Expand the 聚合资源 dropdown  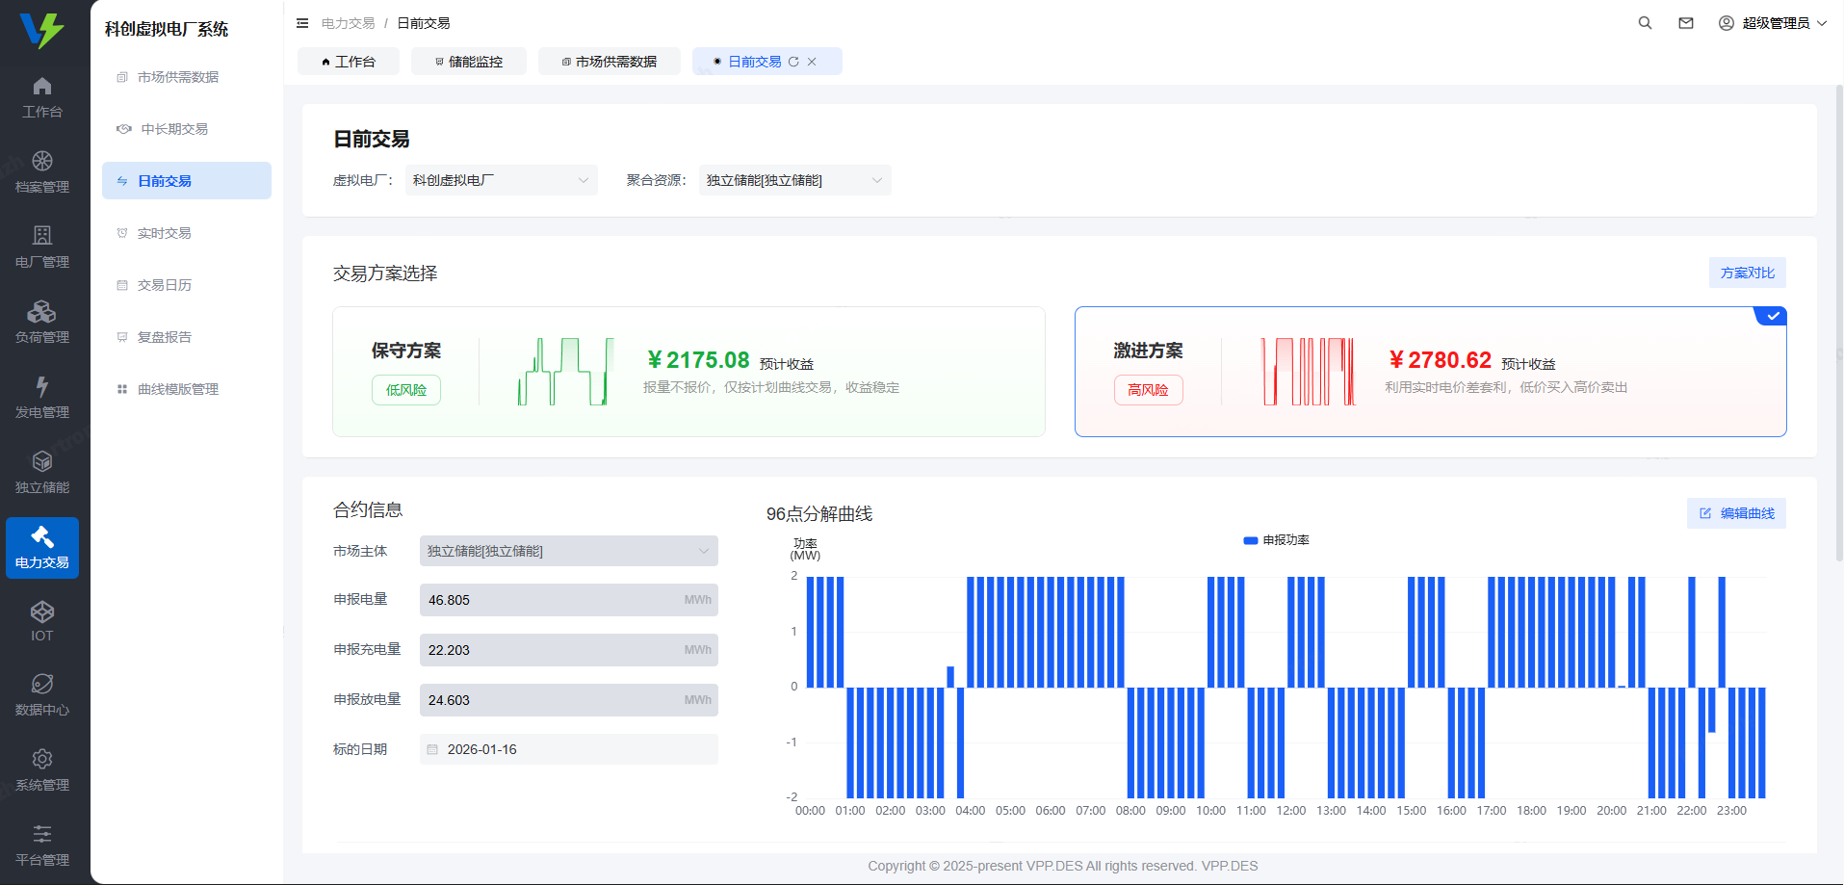tap(794, 180)
